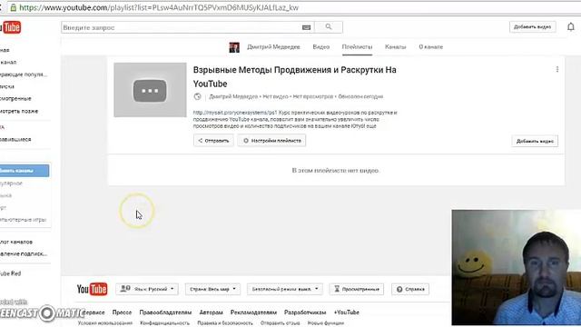Click the channel avatar of Дмитрий Медведев
This screenshot has width=581, height=327.
coord(234,47)
